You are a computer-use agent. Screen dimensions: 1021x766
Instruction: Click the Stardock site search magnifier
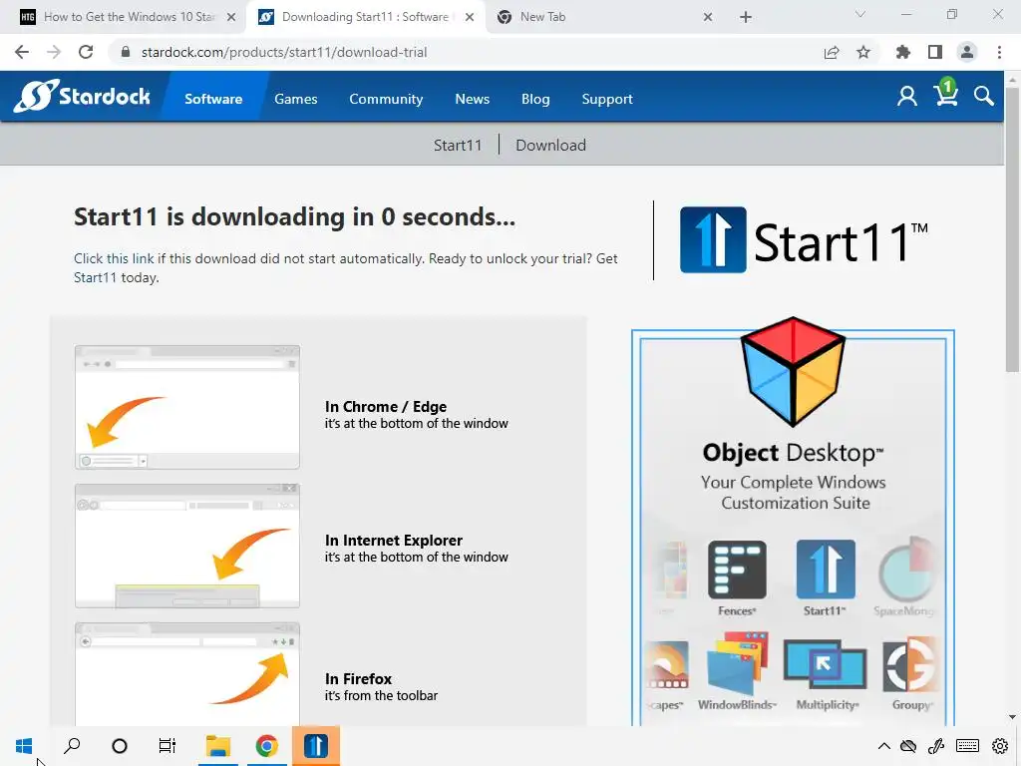[x=984, y=97]
